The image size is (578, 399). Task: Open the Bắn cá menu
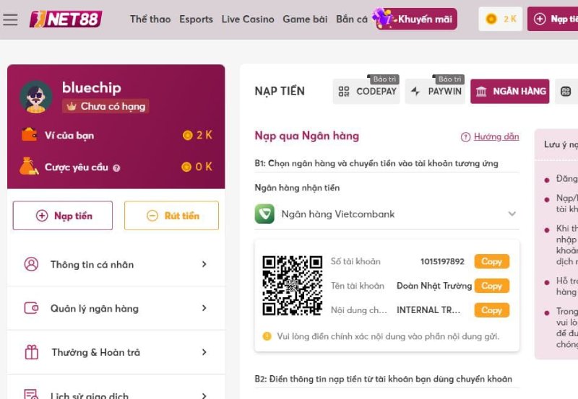352,19
